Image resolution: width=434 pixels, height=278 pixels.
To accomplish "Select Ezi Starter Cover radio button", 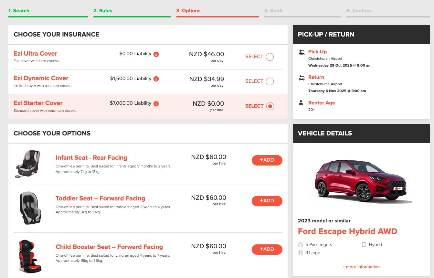I will pyautogui.click(x=270, y=106).
